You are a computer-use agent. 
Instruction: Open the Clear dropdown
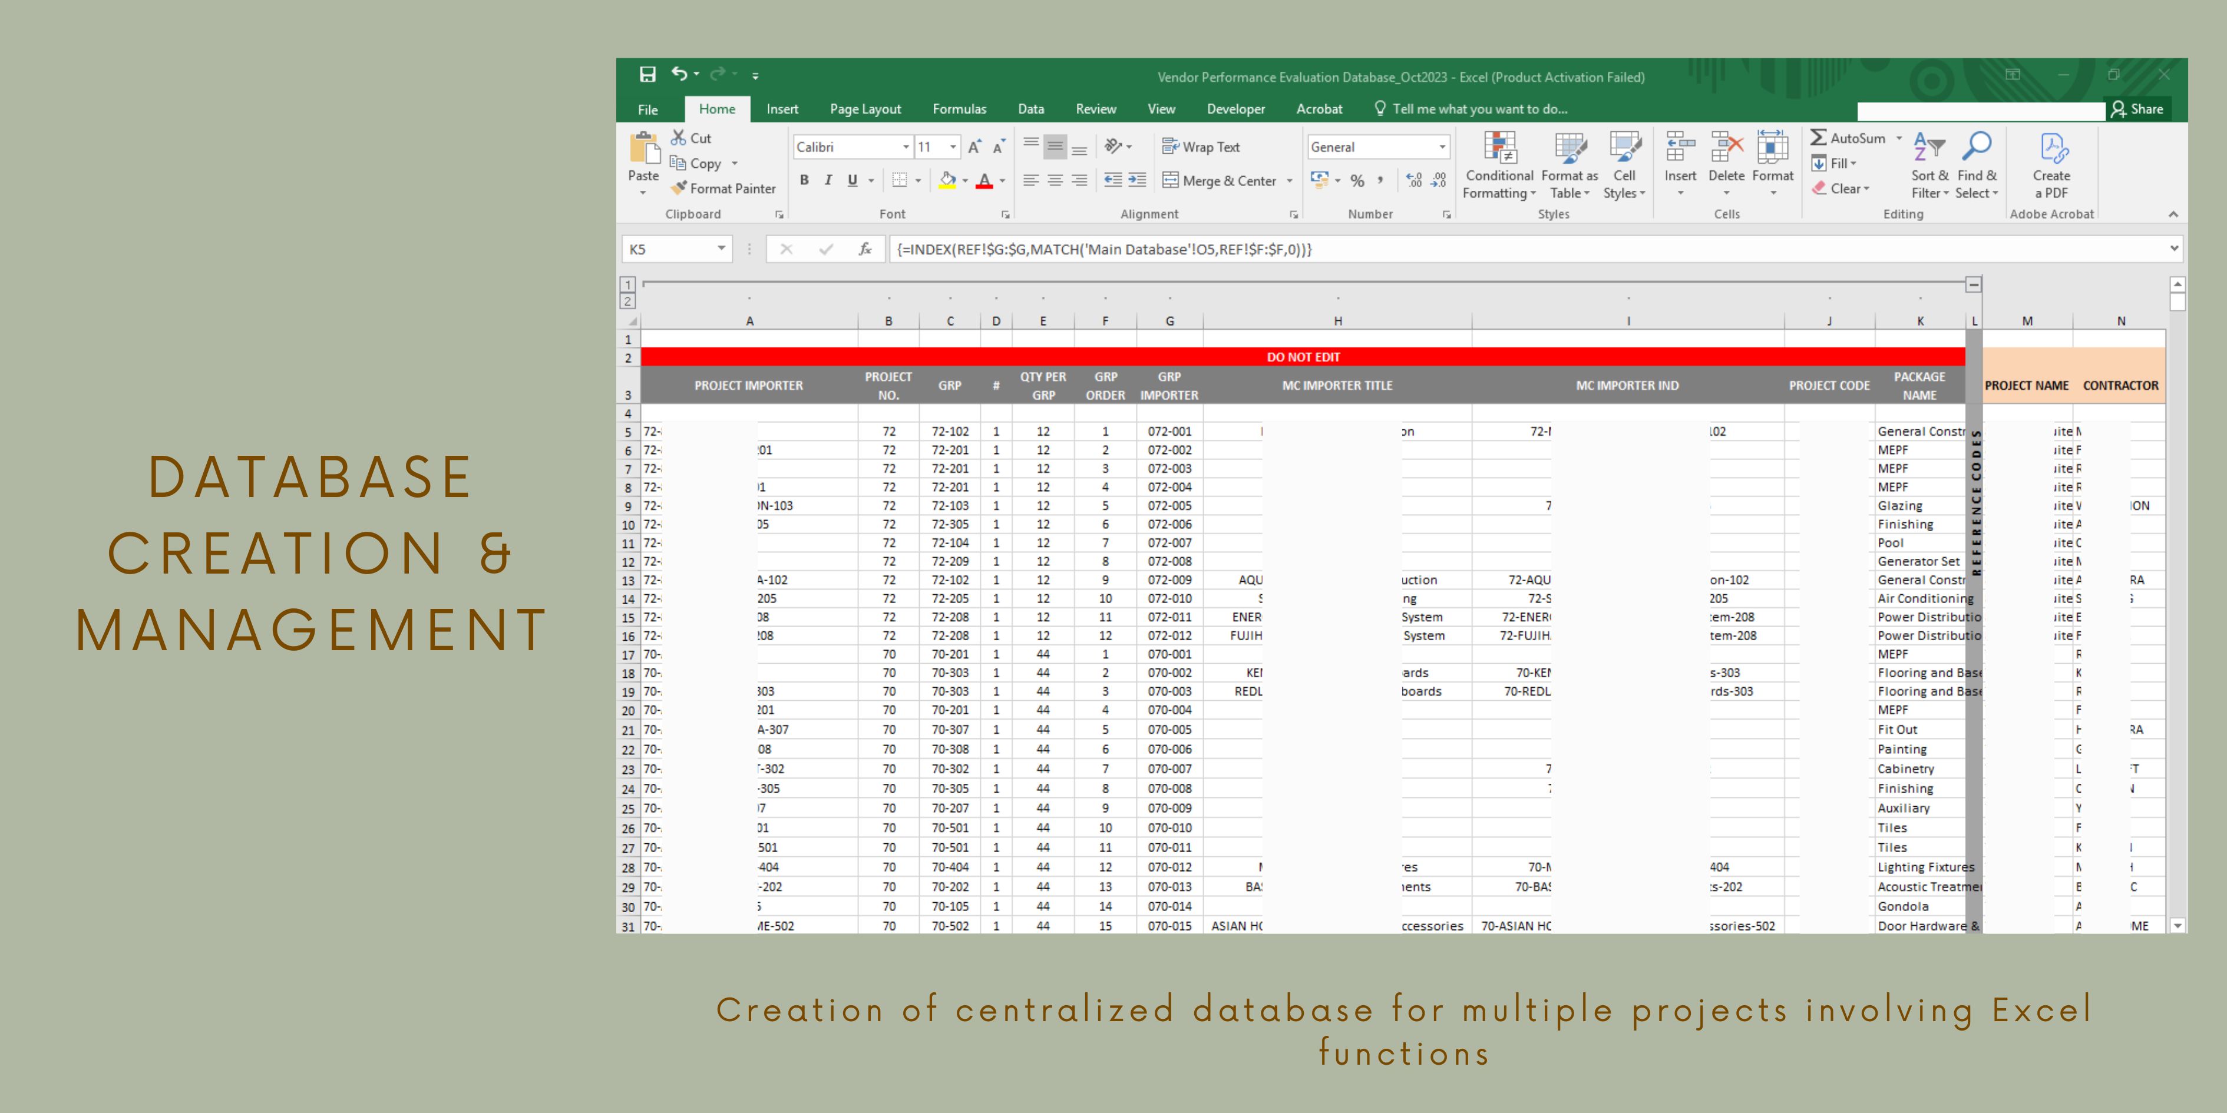(x=1841, y=188)
